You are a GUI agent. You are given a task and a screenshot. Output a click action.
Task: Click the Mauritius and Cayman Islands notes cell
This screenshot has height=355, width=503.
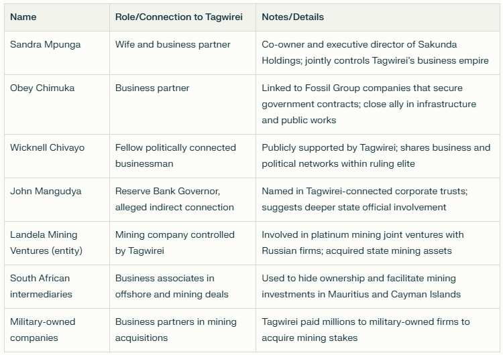(x=359, y=286)
